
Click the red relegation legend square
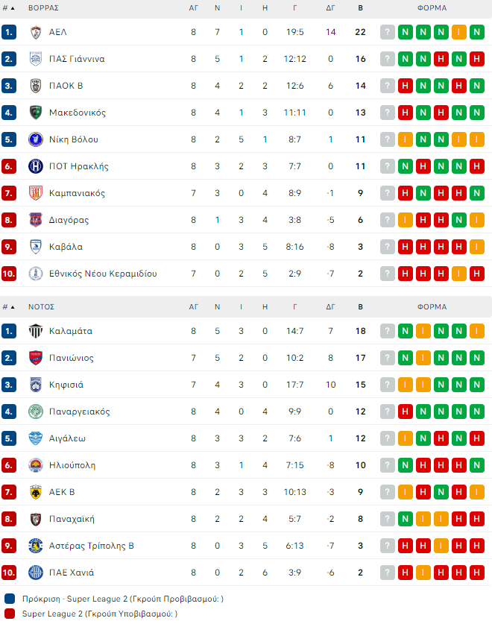[10, 614]
